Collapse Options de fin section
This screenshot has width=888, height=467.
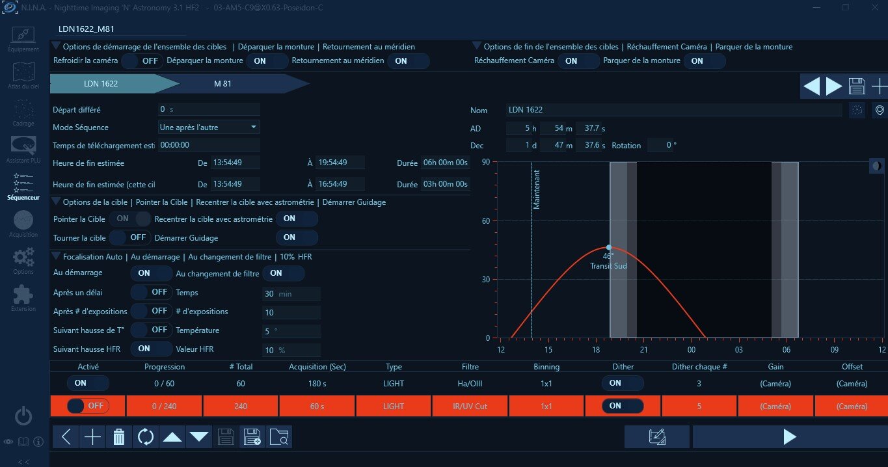[478, 46]
